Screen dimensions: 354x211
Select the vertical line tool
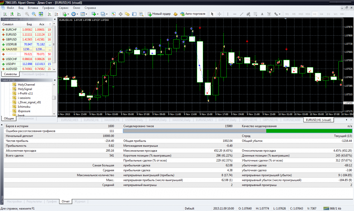228,14
